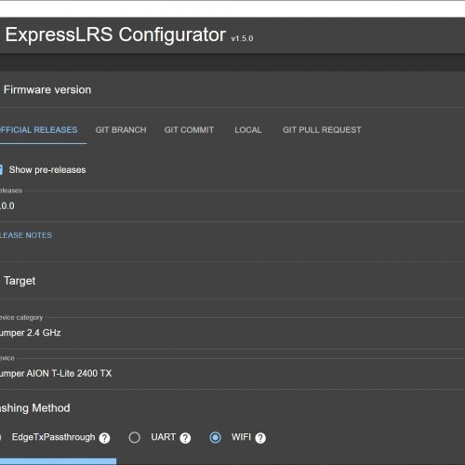The image size is (465, 465).
Task: Choose the EdgeTxPassthrough flashing method option
Action: click(53, 437)
